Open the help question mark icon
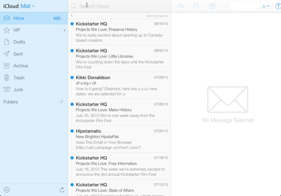This screenshot has width=281, height=196. tap(277, 6)
